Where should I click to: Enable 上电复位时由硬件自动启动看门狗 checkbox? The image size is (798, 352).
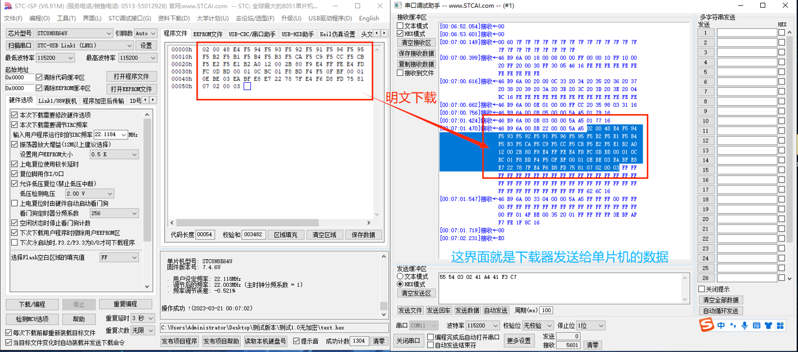(x=15, y=204)
